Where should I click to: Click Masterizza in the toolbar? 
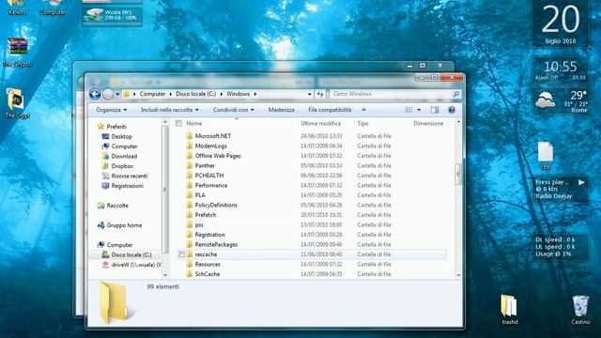click(282, 110)
